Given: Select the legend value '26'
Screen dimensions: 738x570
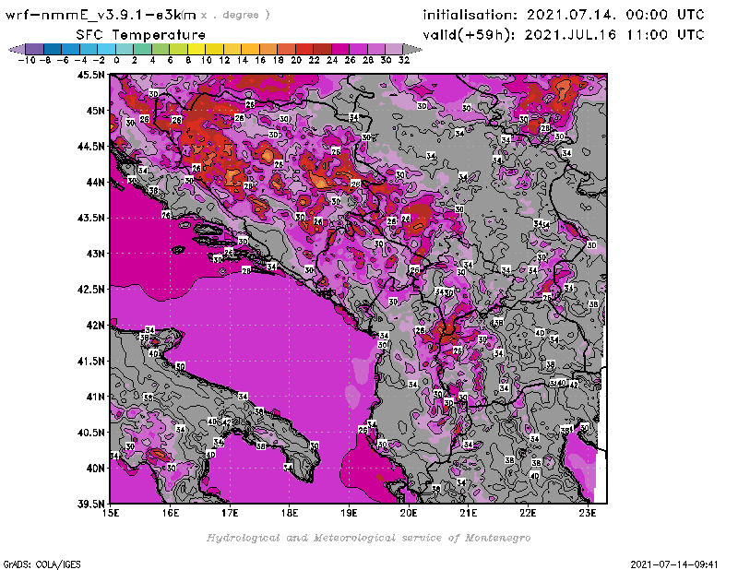Looking at the screenshot, I should 350,60.
